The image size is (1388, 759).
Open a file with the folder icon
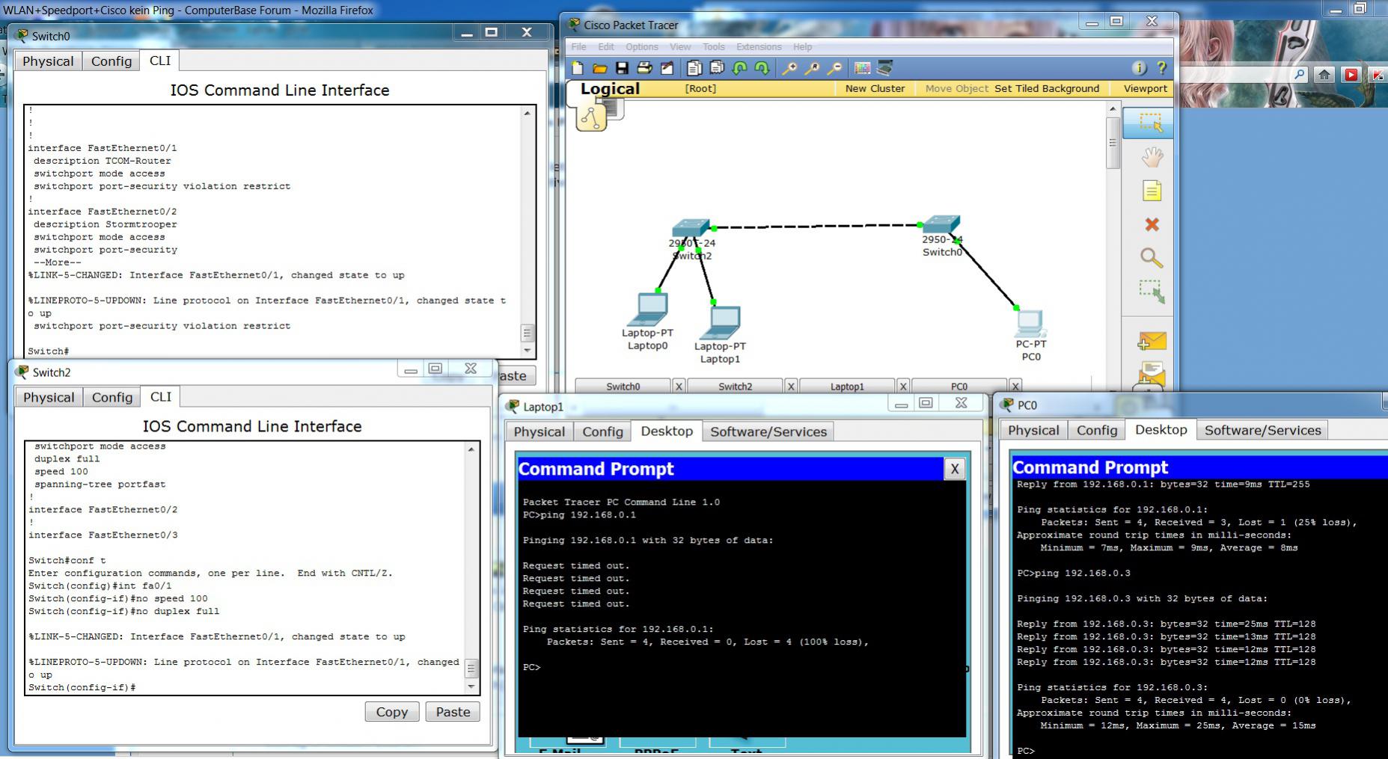tap(599, 68)
